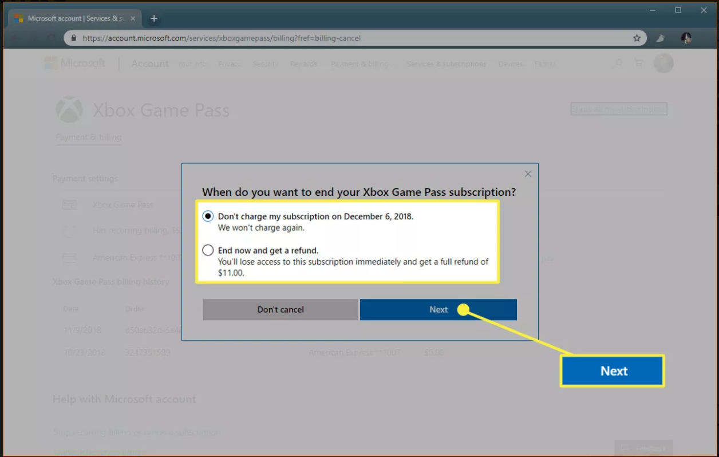Viewport: 719px width, 457px height.
Task: Open the browser profile avatar
Action: [686, 38]
